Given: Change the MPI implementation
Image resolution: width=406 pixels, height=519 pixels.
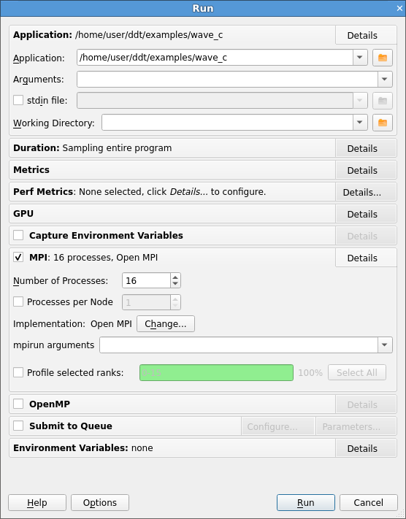Looking at the screenshot, I should (166, 323).
